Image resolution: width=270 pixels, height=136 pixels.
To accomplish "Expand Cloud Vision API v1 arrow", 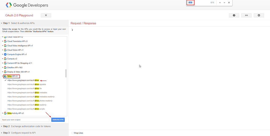I will coord(2,50).
